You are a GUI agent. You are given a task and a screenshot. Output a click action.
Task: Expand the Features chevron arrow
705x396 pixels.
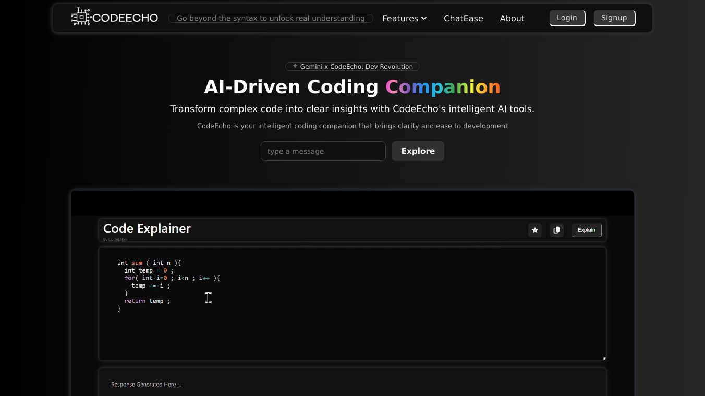point(424,18)
